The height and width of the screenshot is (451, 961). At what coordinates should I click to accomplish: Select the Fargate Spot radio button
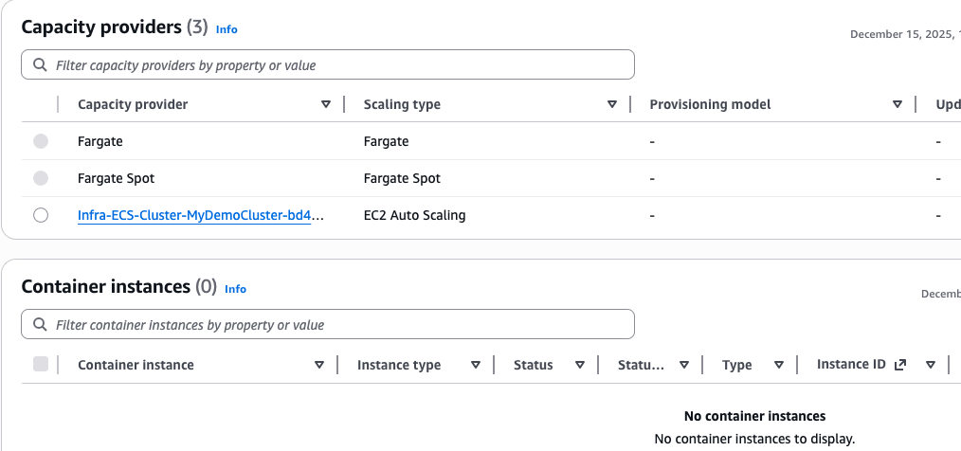(41, 178)
